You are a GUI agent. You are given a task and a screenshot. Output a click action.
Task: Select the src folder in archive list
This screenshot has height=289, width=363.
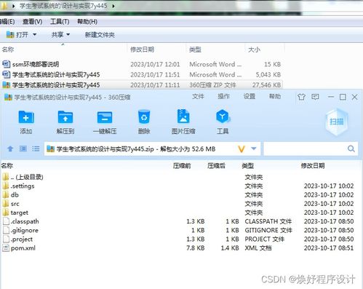tap(15, 204)
